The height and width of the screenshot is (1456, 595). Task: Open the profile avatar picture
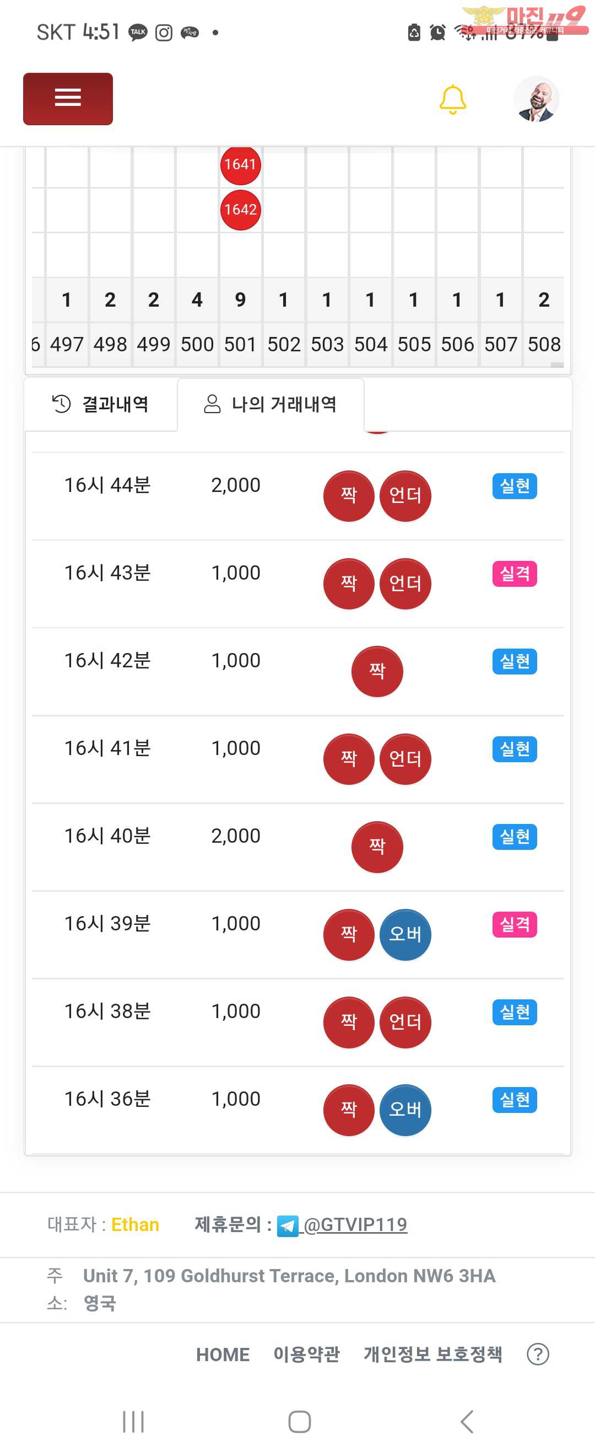click(536, 99)
